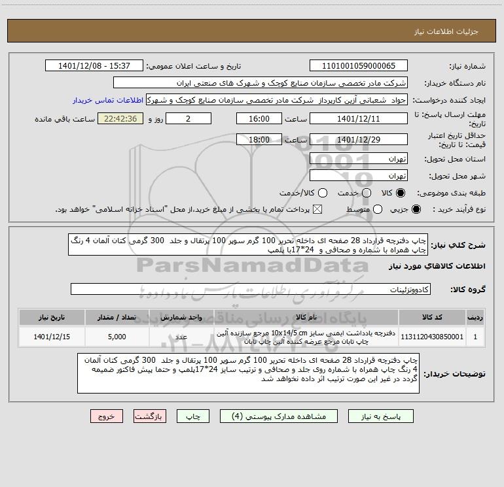This screenshot has height=487, width=504.
Task: Click the چاپ print button
Action: [x=193, y=416]
